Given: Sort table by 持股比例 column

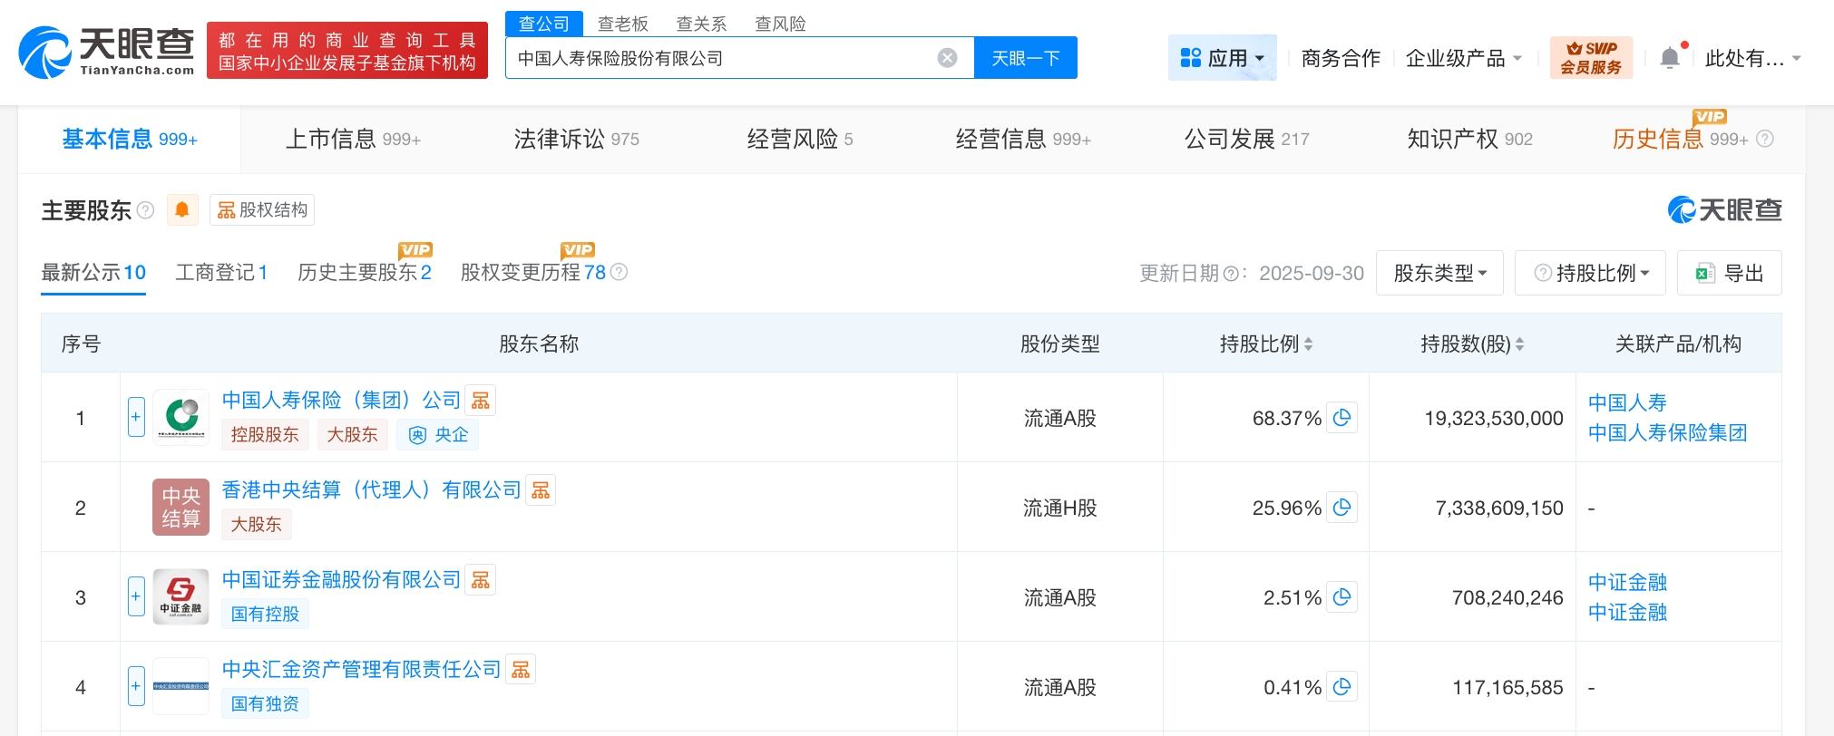Looking at the screenshot, I should point(1308,344).
